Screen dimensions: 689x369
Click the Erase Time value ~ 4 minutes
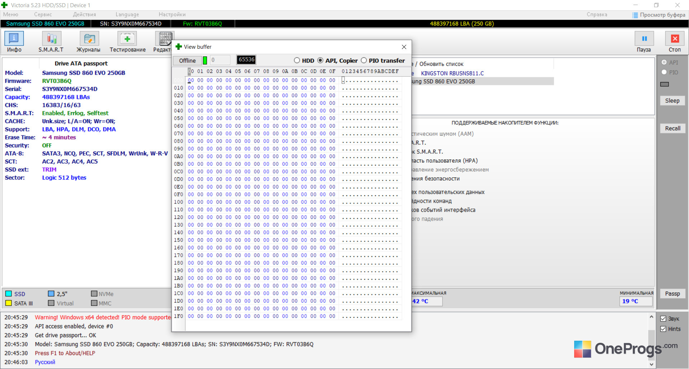click(59, 137)
